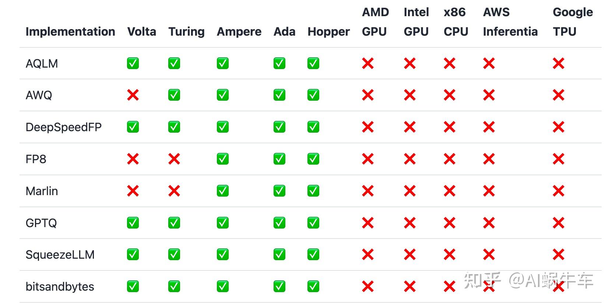The image size is (609, 305).
Task: Click the bitsandbytes row label
Action: 60,287
